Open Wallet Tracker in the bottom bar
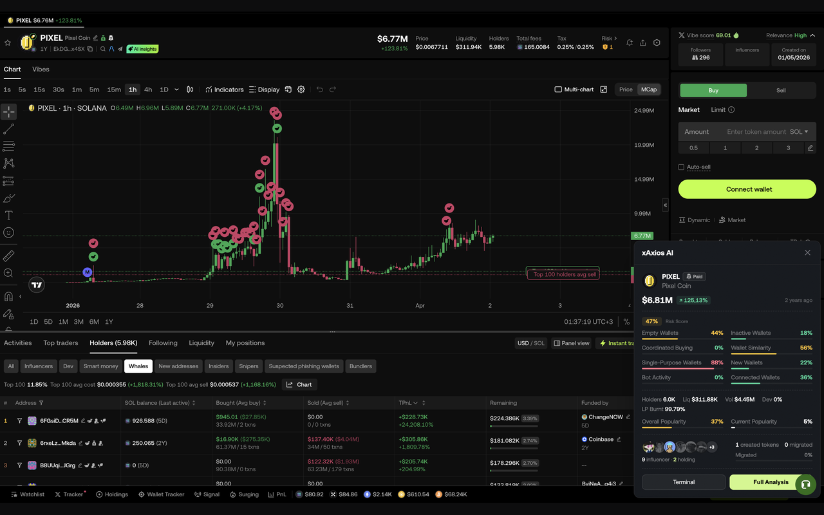824x515 pixels. pos(161,494)
